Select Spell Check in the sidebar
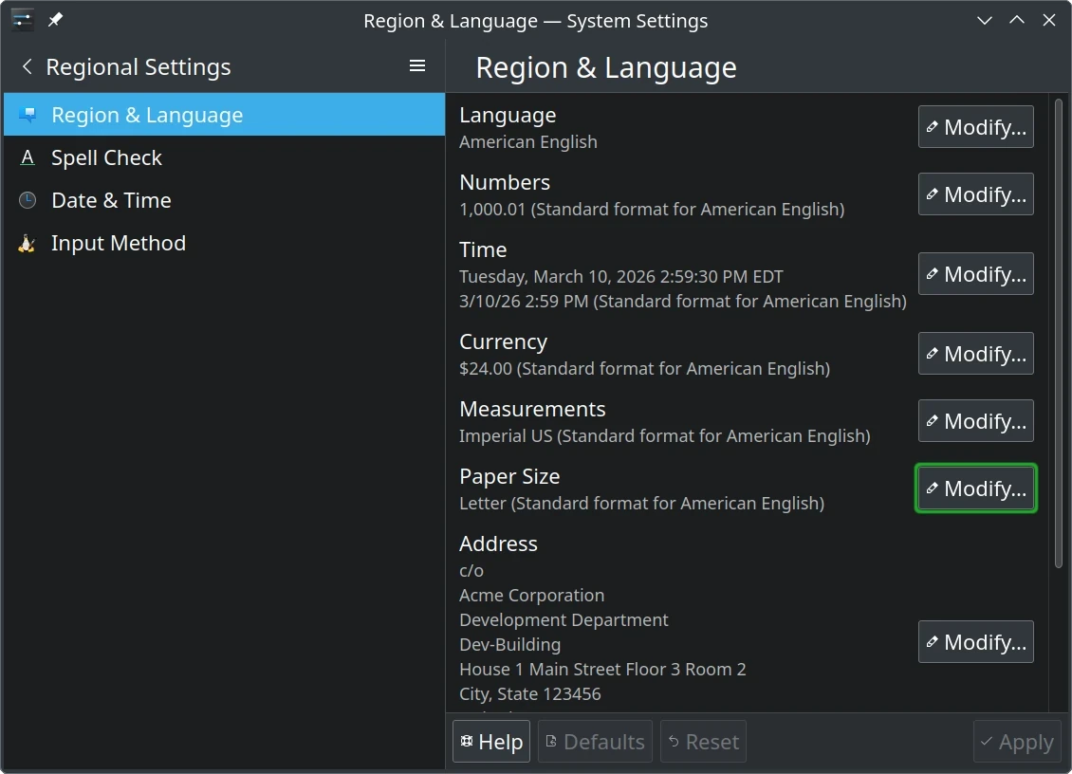Viewport: 1072px width, 774px height. (106, 157)
